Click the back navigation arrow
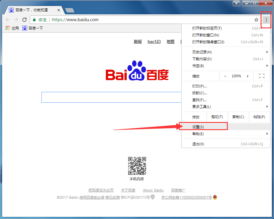Image resolution: width=274 pixels, height=219 pixels. [7, 20]
